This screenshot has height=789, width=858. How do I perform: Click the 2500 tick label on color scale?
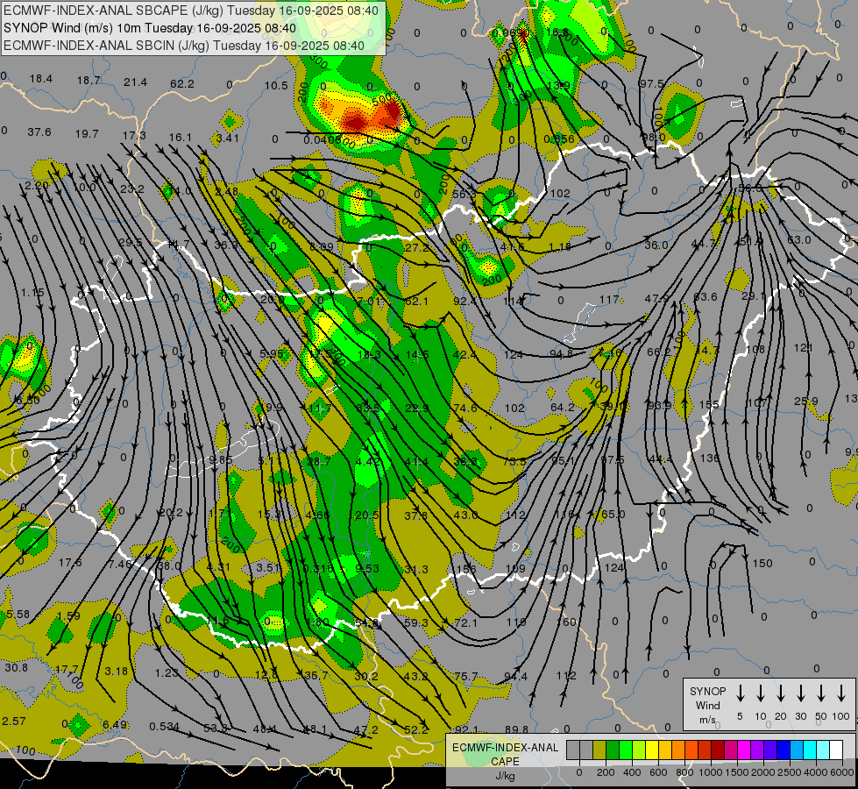click(x=790, y=773)
